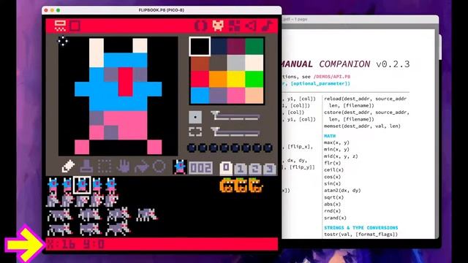Click the brush size dot icon
Screen dimensions: 468x263
pos(195,117)
